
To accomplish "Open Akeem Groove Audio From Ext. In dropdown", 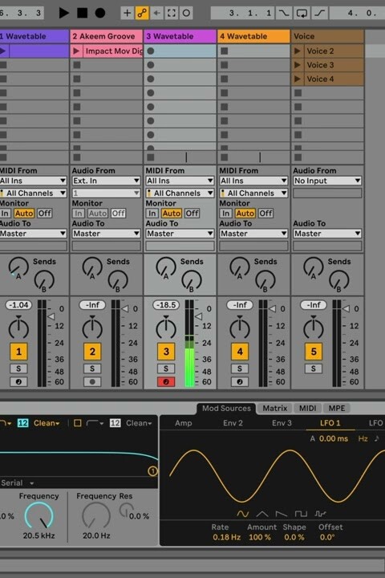I will [106, 181].
